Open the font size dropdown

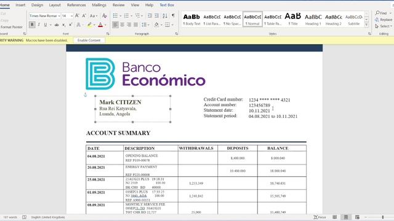(x=71, y=16)
